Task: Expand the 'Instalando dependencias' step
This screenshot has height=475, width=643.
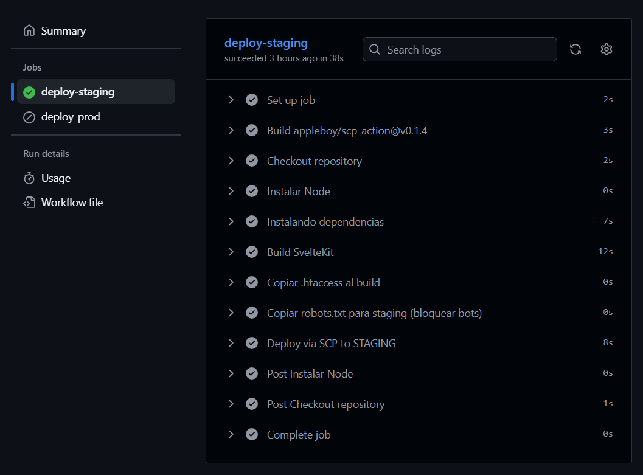Action: [231, 221]
